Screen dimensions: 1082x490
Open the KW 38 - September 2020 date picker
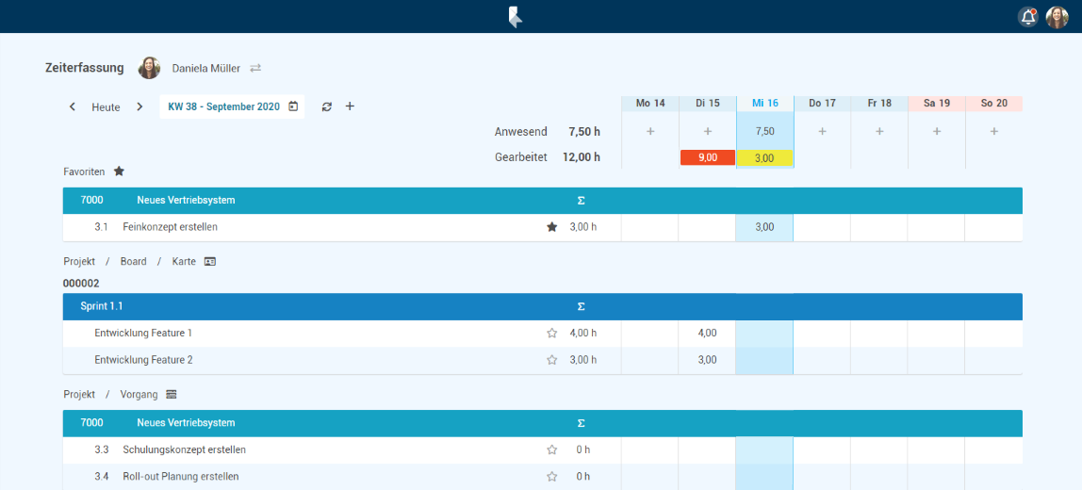pyautogui.click(x=232, y=106)
